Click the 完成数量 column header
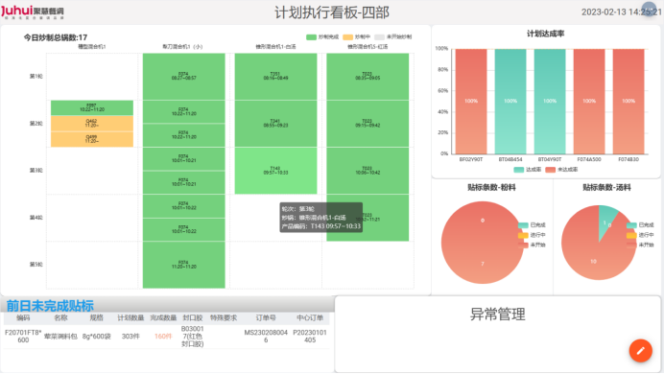This screenshot has width=664, height=374. 163,317
